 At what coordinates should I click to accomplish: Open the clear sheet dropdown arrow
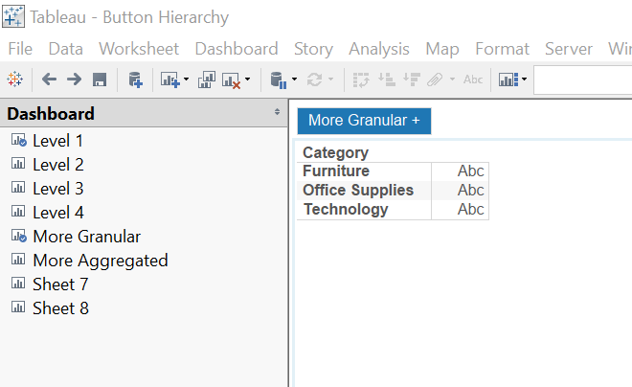point(248,80)
